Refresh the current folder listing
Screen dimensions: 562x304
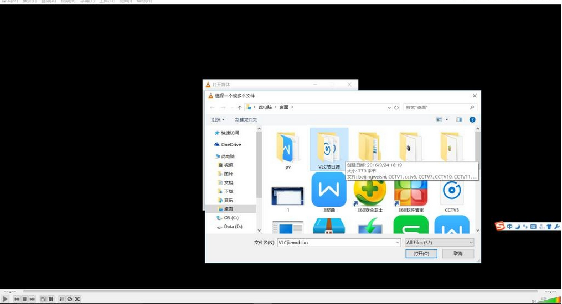(x=396, y=107)
